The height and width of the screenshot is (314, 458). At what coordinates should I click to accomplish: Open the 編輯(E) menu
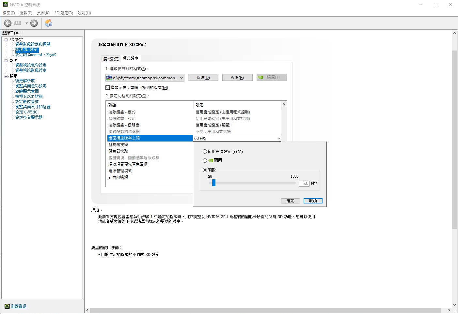[x=26, y=13]
